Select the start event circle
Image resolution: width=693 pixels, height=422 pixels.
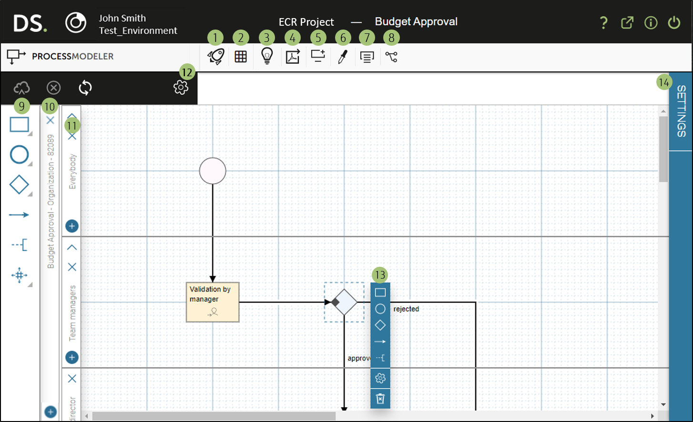[213, 171]
